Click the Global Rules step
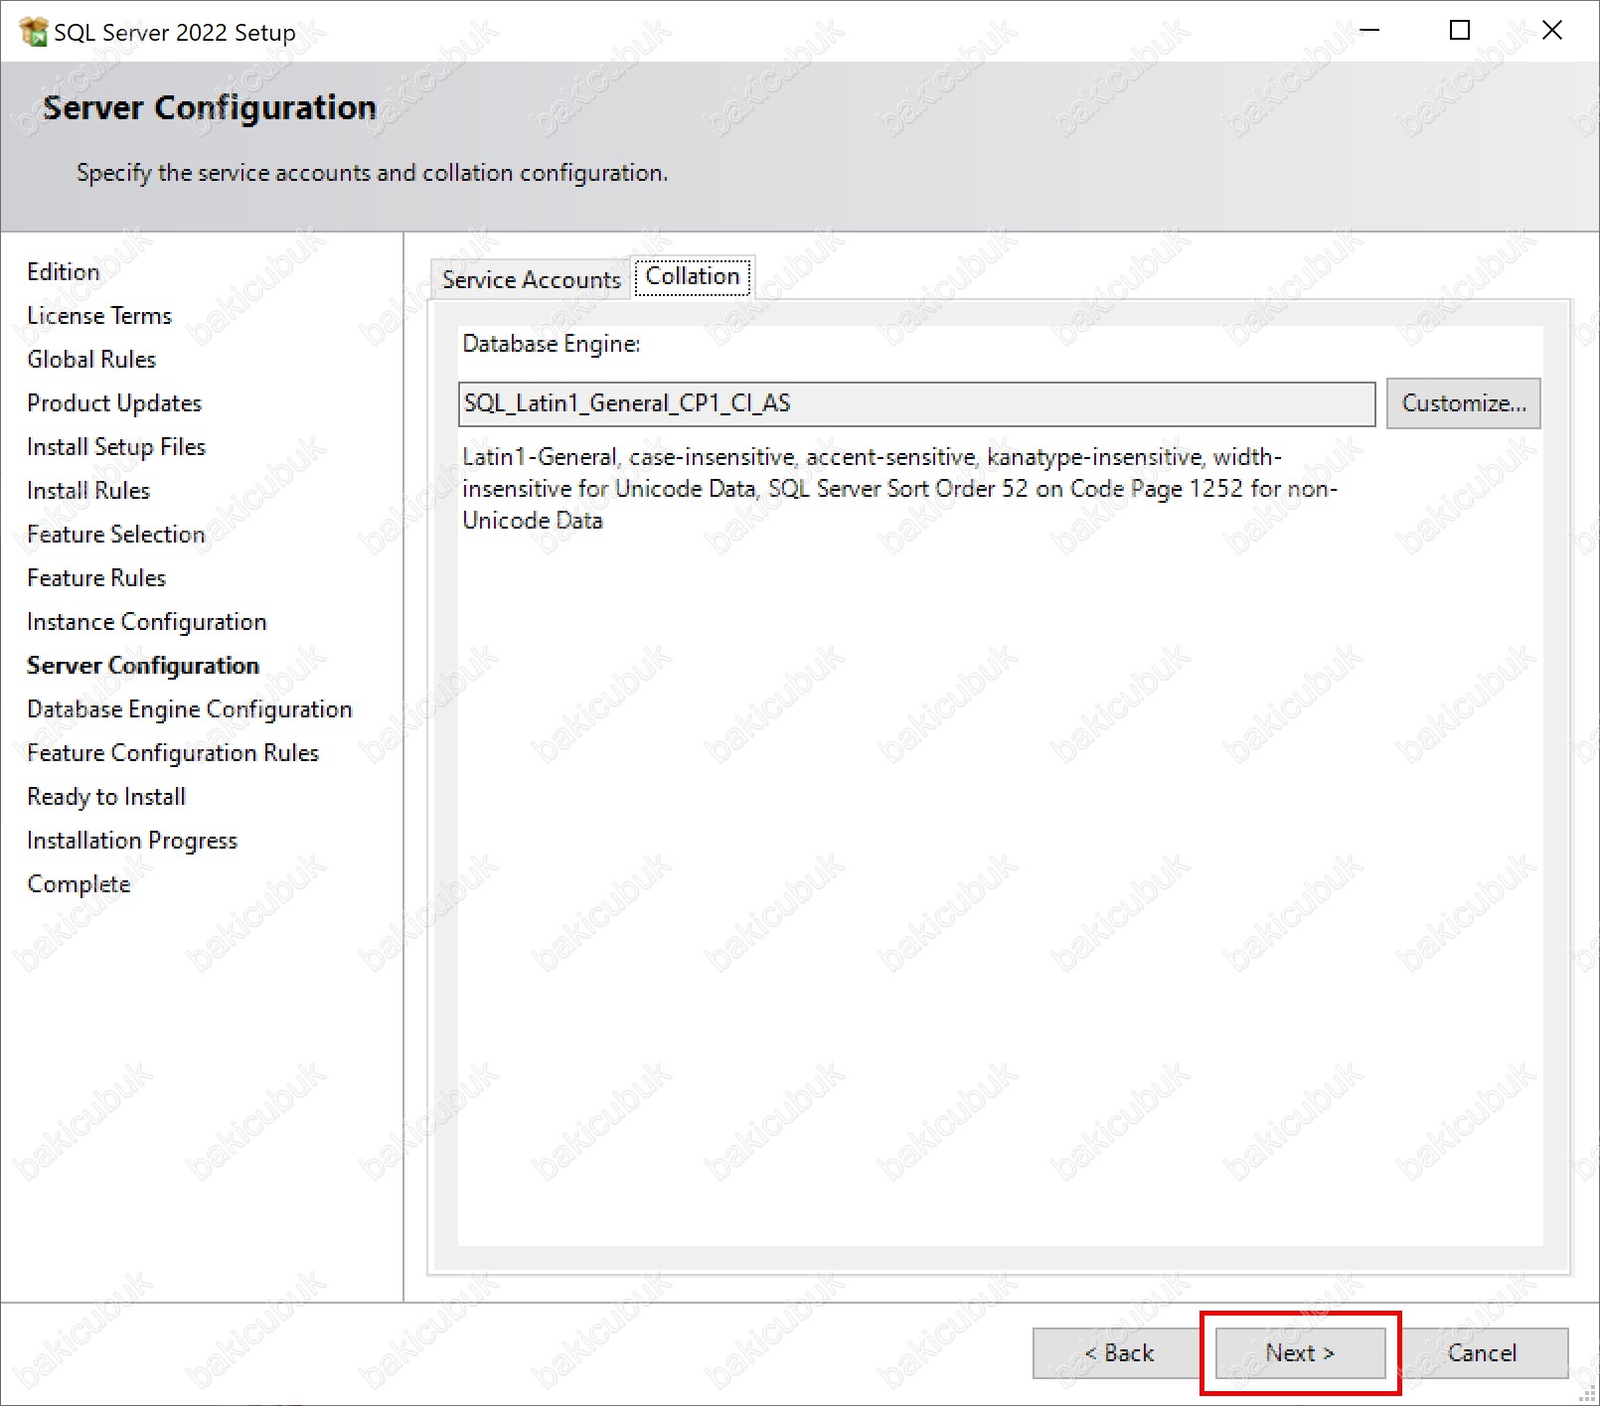Image resolution: width=1600 pixels, height=1406 pixels. point(91,360)
